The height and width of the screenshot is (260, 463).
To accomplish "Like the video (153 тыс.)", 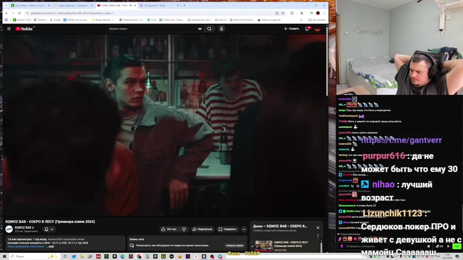I will [x=169, y=229].
